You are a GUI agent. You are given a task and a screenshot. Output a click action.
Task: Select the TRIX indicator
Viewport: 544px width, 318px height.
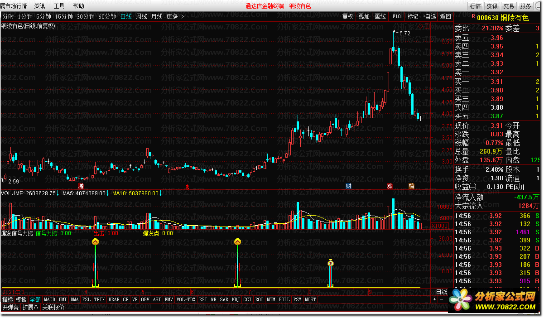[x=100, y=299]
